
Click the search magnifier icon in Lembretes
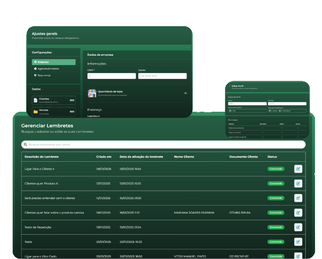coord(25,144)
